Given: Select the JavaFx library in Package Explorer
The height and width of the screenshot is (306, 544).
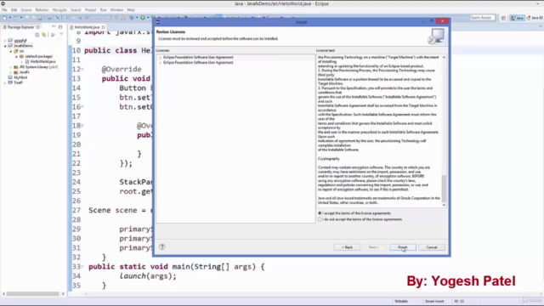Looking at the screenshot, I should 25,72.
